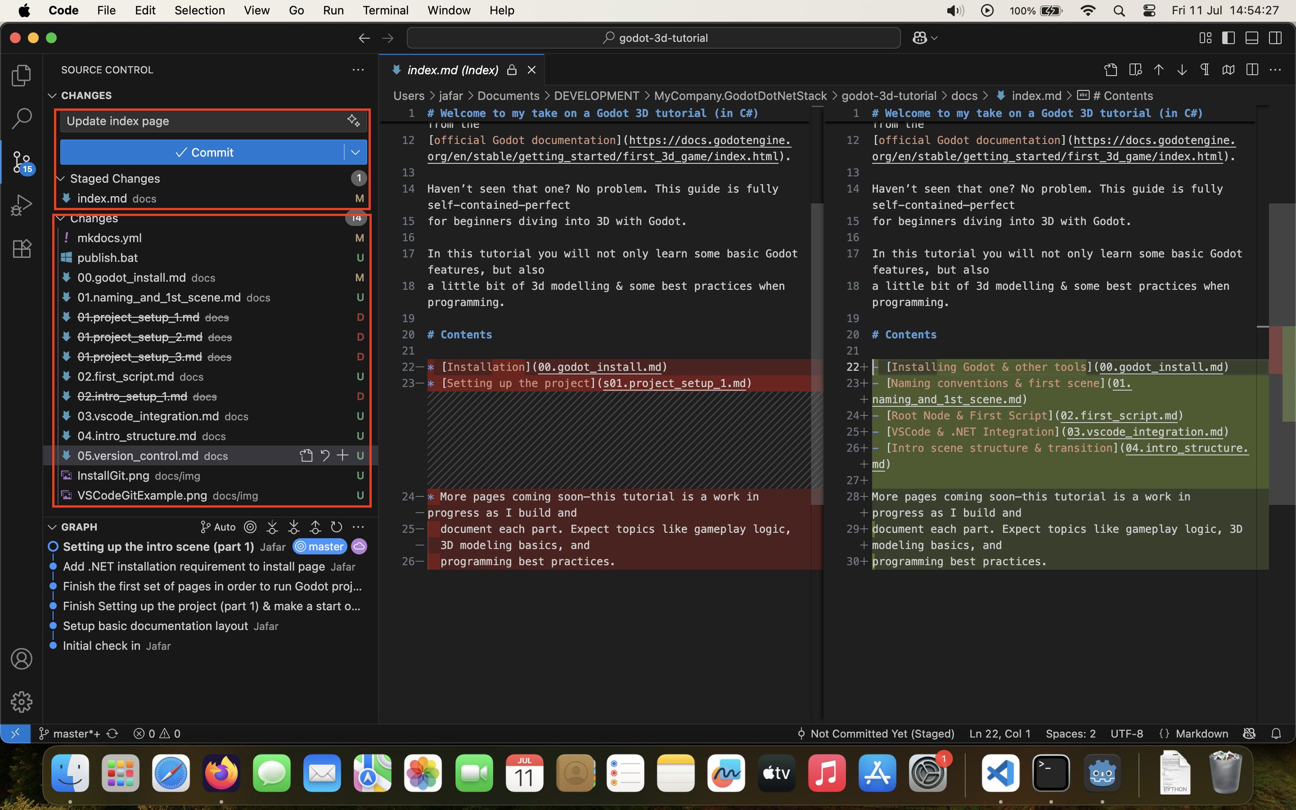Collapse the GRAPH section
The height and width of the screenshot is (810, 1296).
52,527
